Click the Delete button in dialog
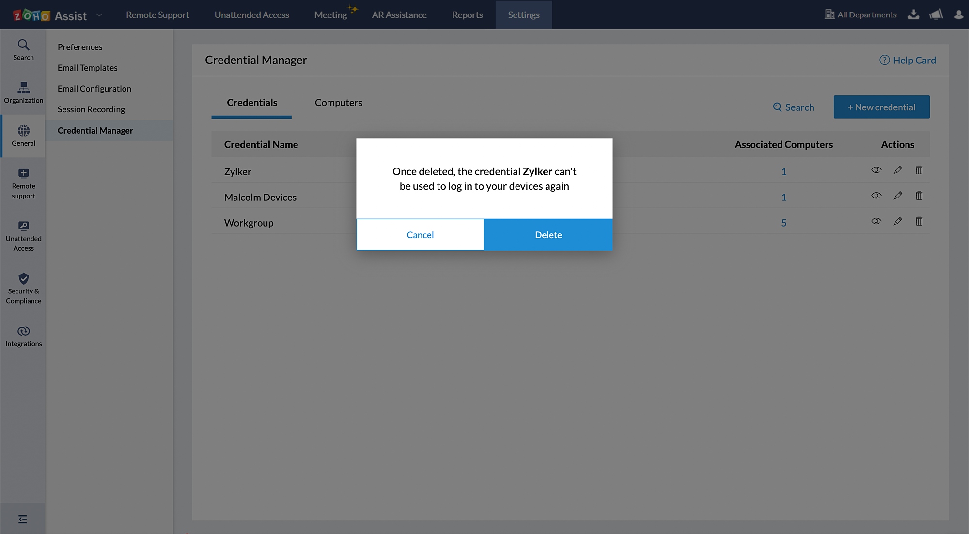Viewport: 969px width, 534px height. 548,235
